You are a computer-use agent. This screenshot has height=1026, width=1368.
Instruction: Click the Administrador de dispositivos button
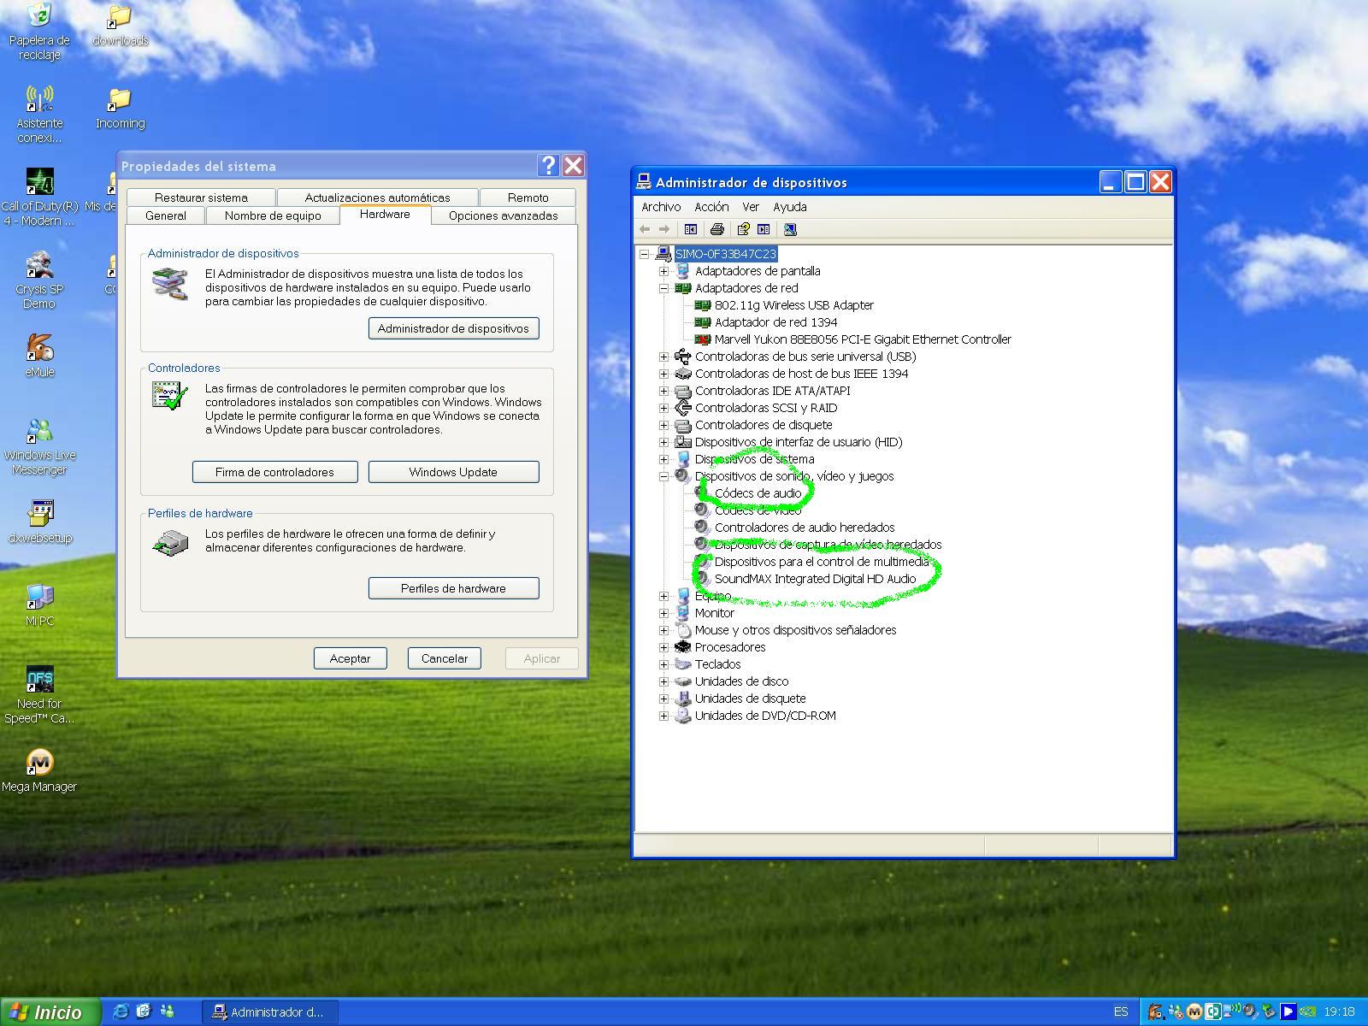click(453, 328)
